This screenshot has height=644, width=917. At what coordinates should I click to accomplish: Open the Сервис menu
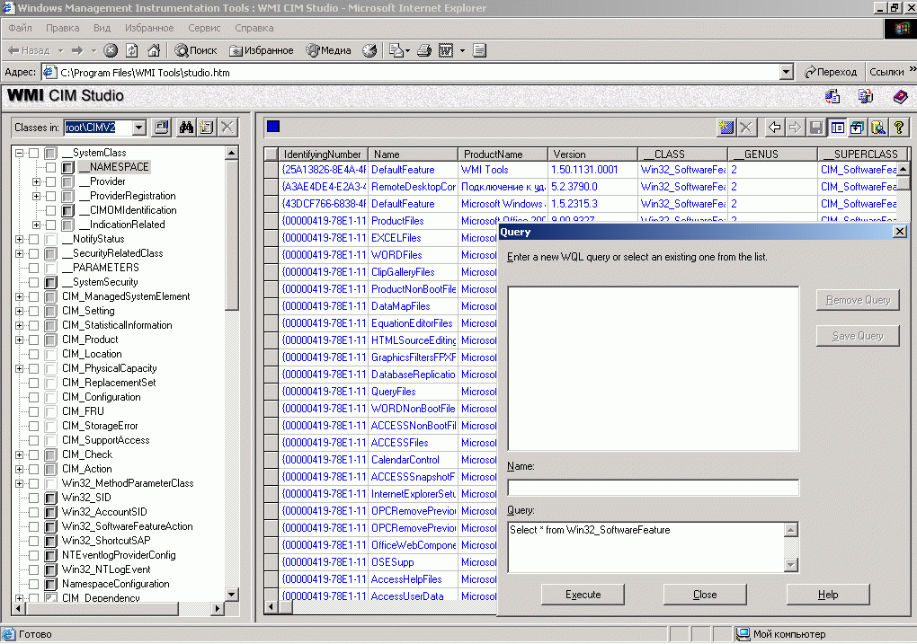click(204, 28)
